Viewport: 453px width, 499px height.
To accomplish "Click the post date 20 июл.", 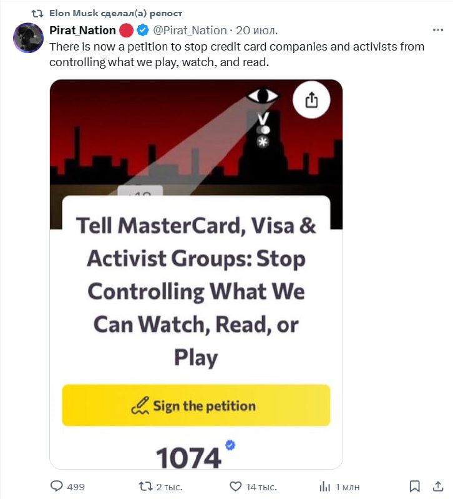I will [x=256, y=30].
